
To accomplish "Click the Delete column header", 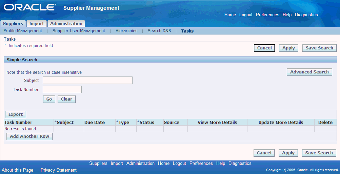I will [325, 123].
